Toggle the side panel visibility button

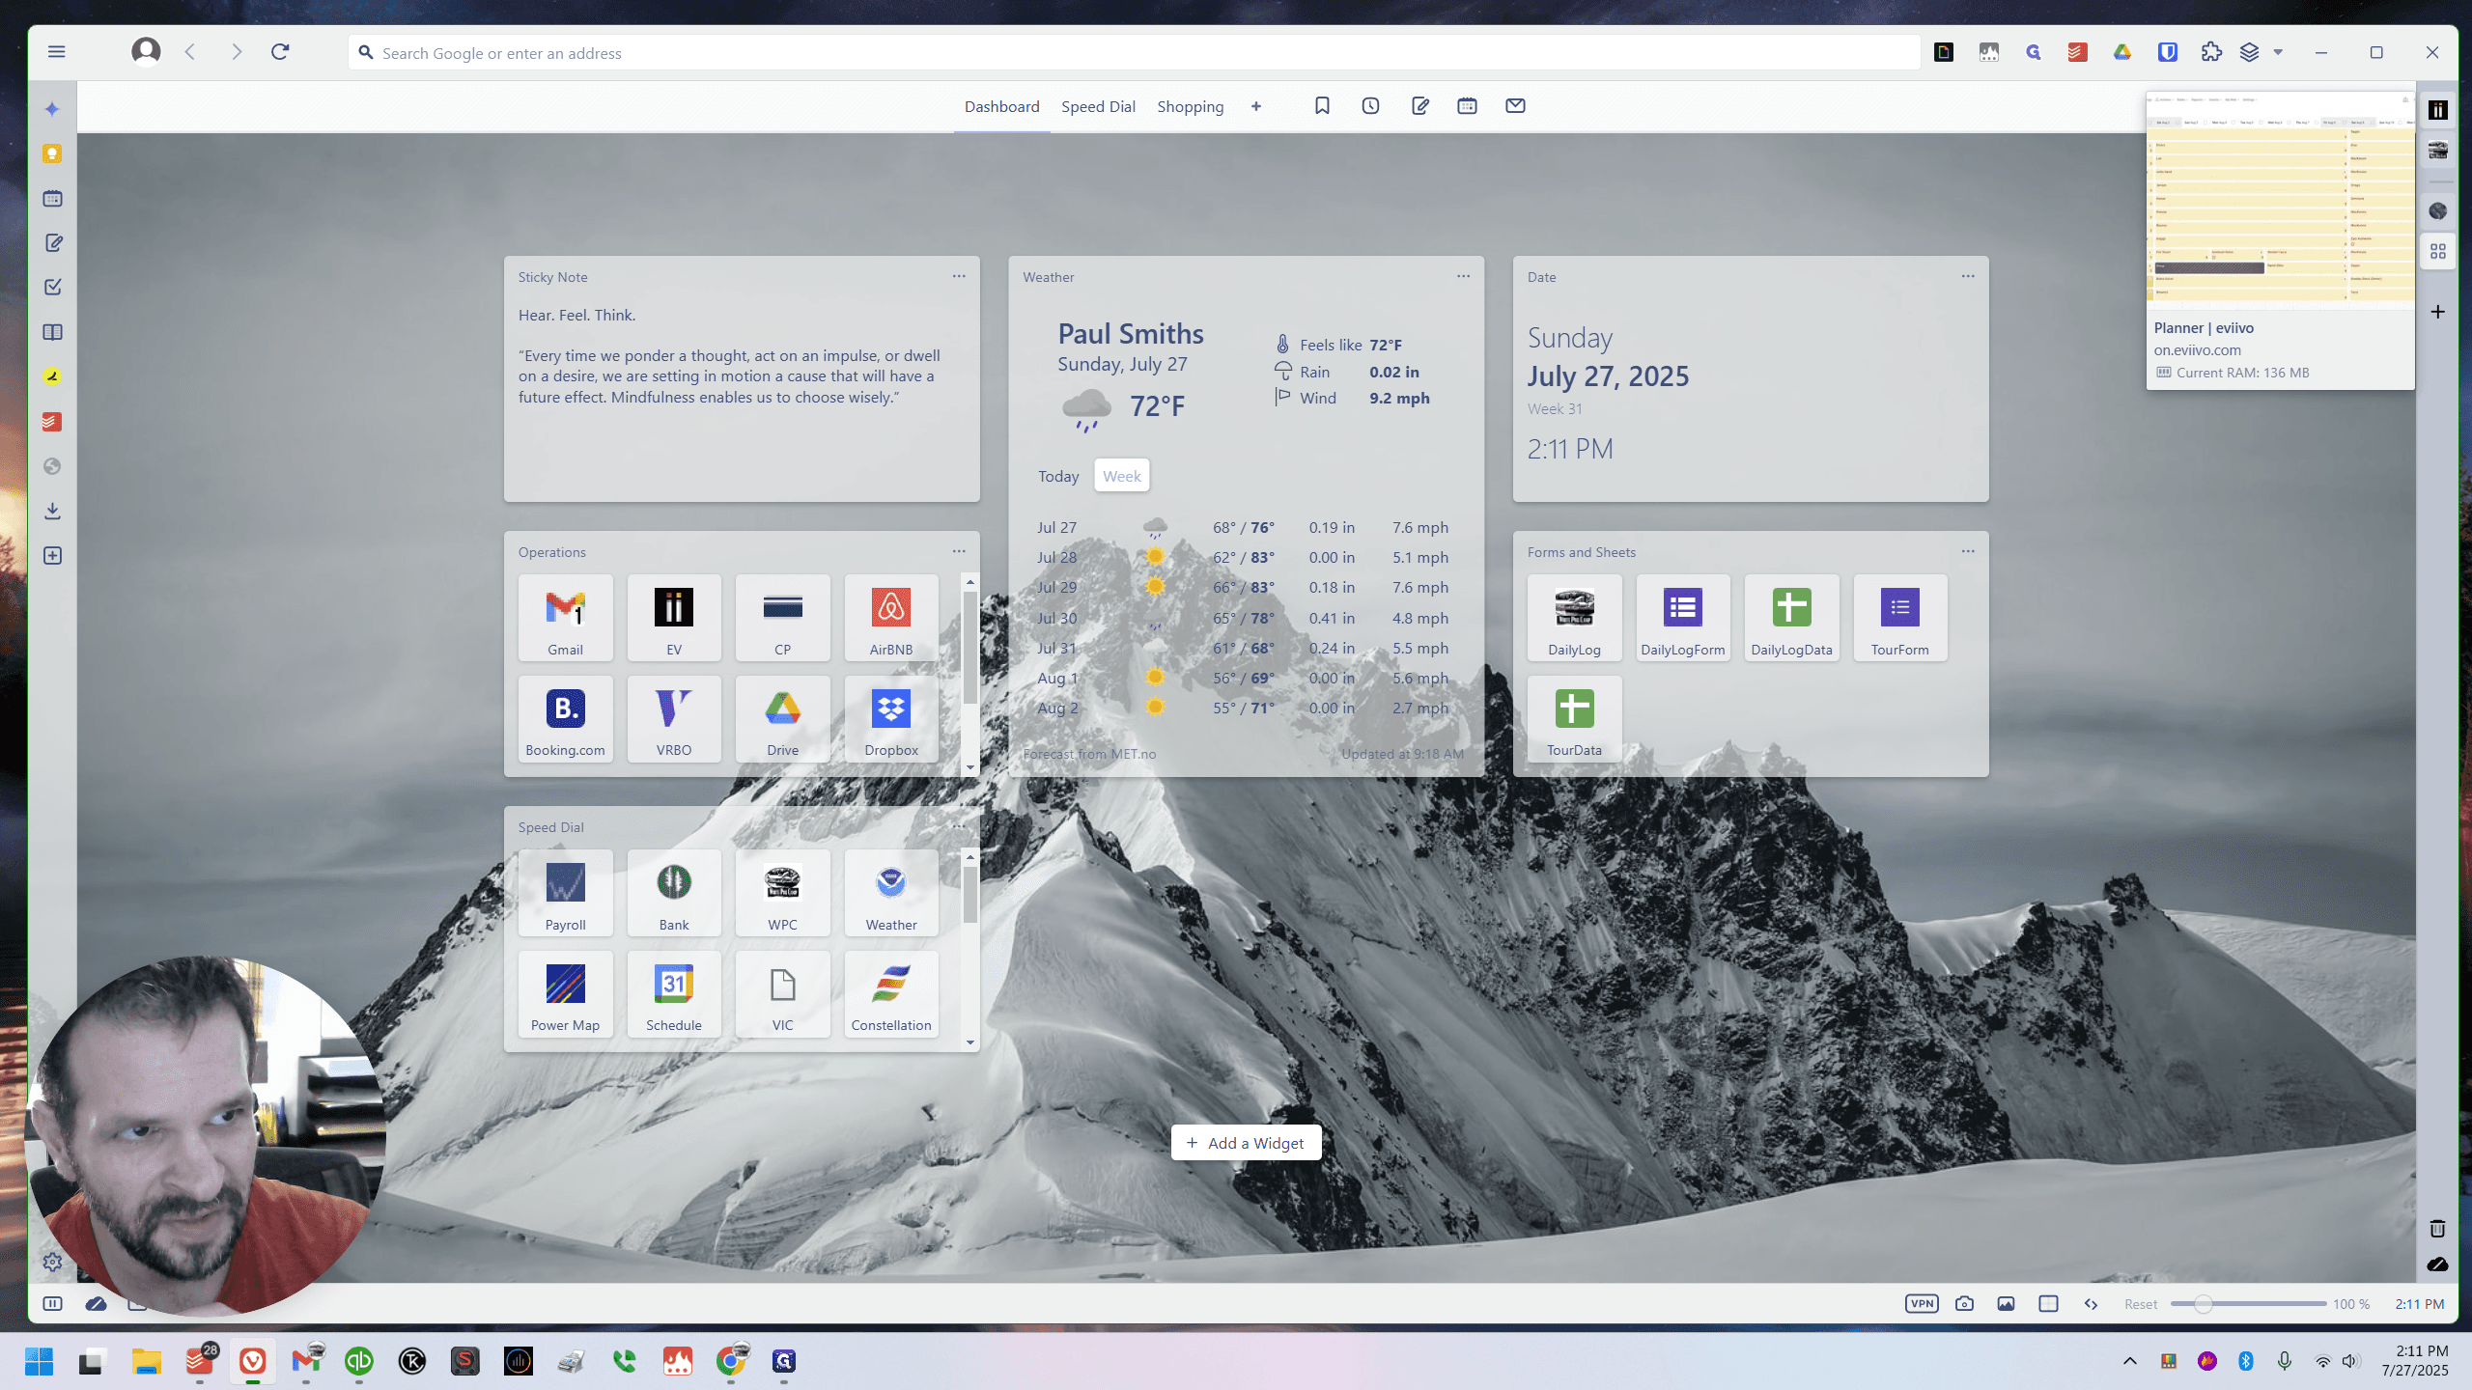53,1304
